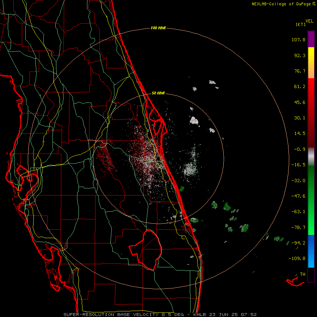Image resolution: width=317 pixels, height=317 pixels.
Task: Click the purple segment of the color bar
Action: [x=311, y=39]
